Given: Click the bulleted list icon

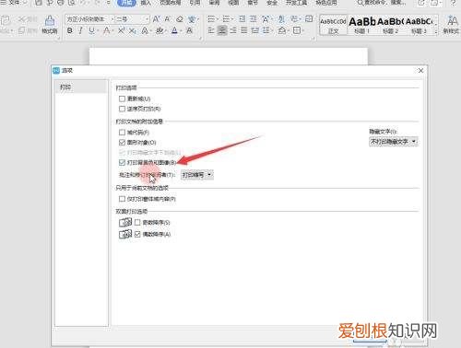Looking at the screenshot, I should pos(211,19).
